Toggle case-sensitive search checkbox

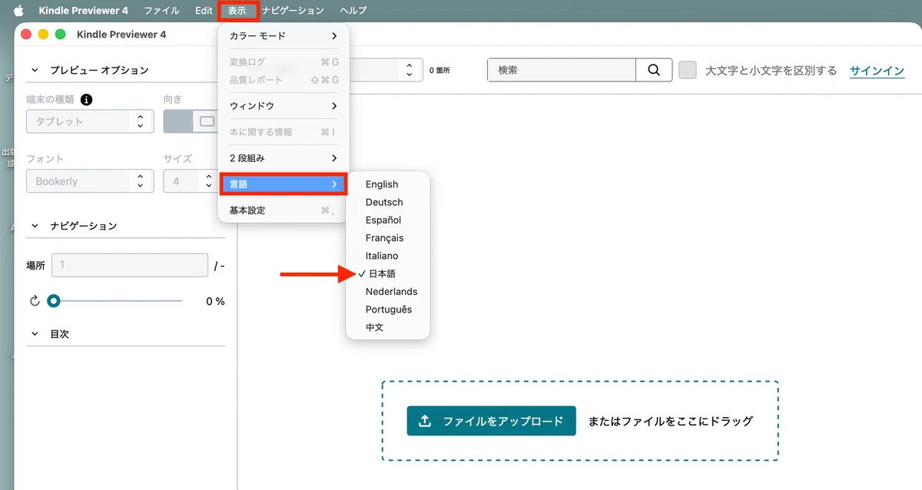(x=688, y=70)
